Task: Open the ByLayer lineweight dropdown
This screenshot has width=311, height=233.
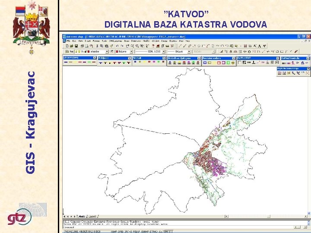Action: (x=189, y=51)
